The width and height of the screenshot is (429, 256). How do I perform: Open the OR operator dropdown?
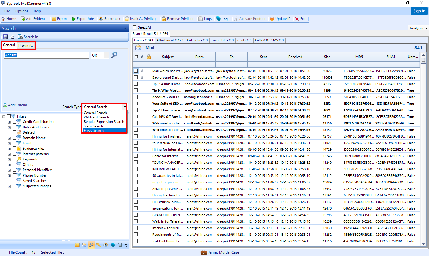[x=106, y=55]
